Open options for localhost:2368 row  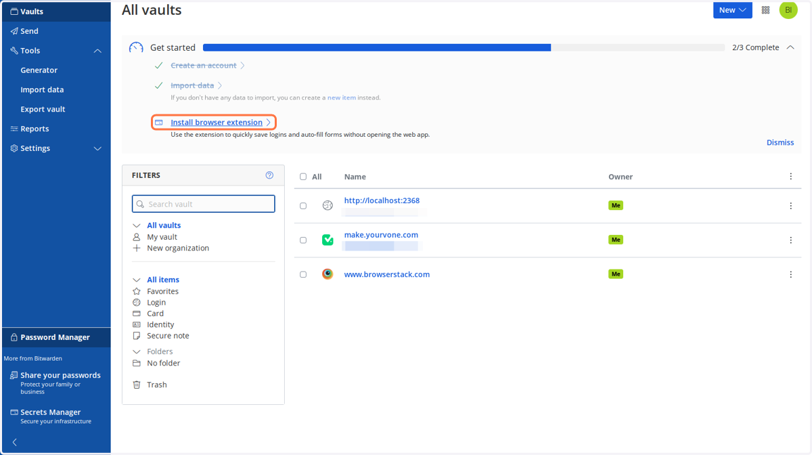(791, 206)
